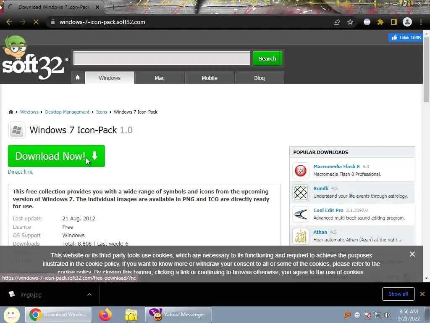Click '21 Aug. 2012' last update value
Viewport: 430px width, 323px height.
point(79,219)
